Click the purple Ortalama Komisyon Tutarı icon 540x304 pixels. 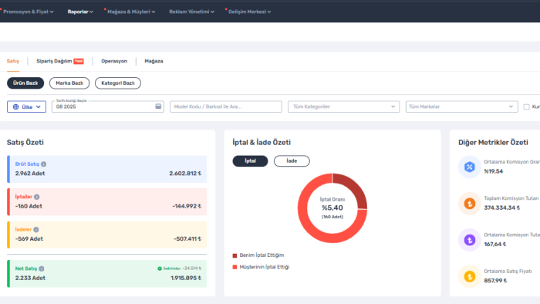click(x=469, y=240)
